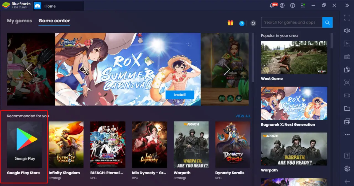
Task: Click the green update arrow icon in title bar
Action: tap(303, 6)
